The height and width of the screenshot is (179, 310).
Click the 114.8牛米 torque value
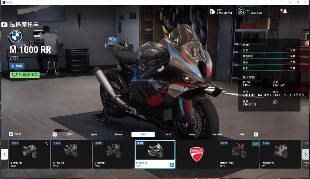[290, 95]
